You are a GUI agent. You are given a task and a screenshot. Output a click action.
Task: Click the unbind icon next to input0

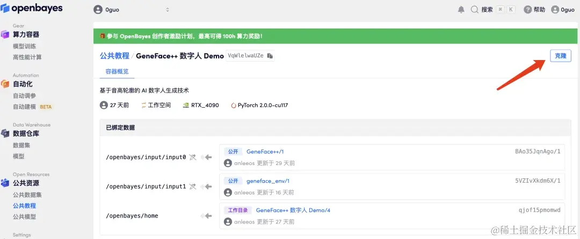[192, 157]
